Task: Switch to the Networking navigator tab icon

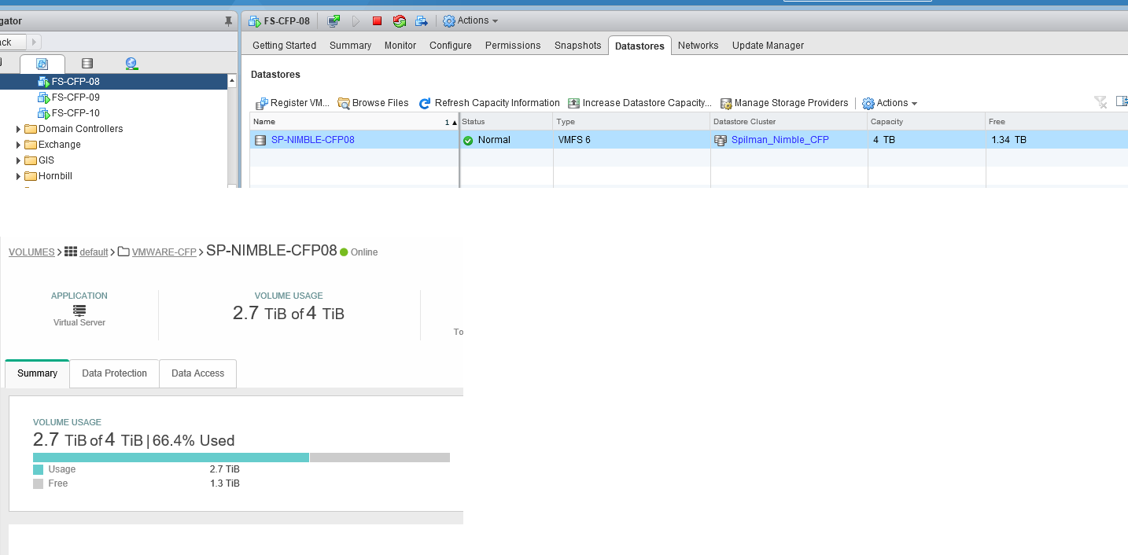Action: pyautogui.click(x=131, y=64)
